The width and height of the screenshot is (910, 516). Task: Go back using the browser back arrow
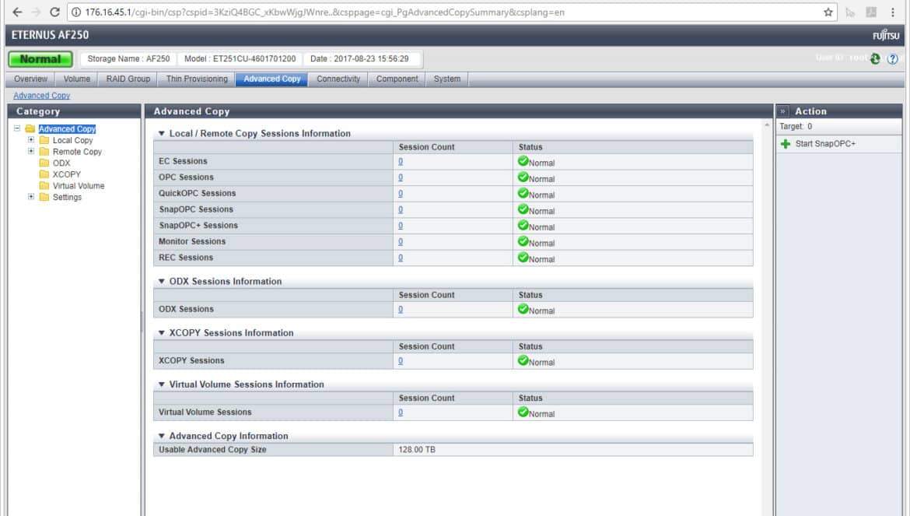(17, 12)
